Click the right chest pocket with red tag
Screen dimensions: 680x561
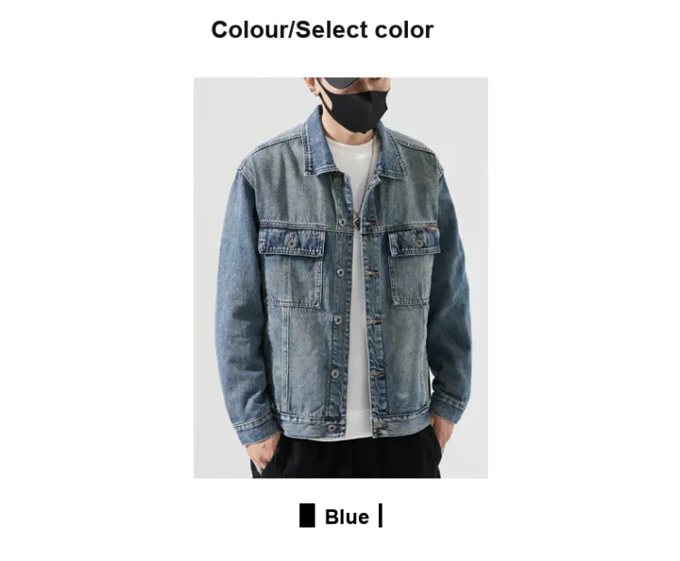tap(413, 266)
